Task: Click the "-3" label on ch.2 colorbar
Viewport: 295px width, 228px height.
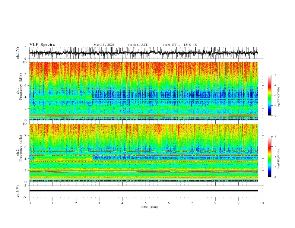Action: (275, 137)
